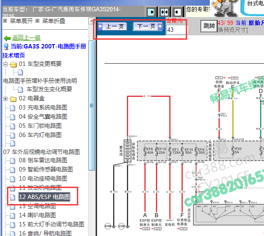Viewport: 264px width, 236px height.
Task: Click the sidebar scrollbar up arrow
Action: click(92, 21)
